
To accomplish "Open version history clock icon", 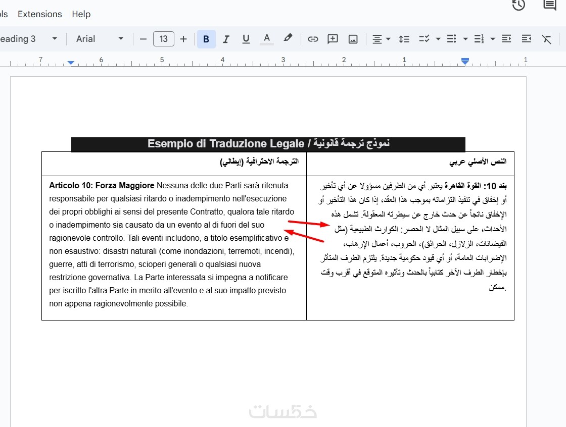I will click(x=518, y=5).
